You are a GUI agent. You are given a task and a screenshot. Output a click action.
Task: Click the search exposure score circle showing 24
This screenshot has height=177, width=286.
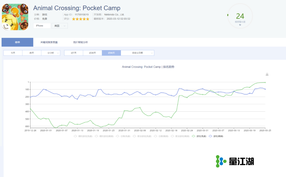pyautogui.click(x=240, y=16)
